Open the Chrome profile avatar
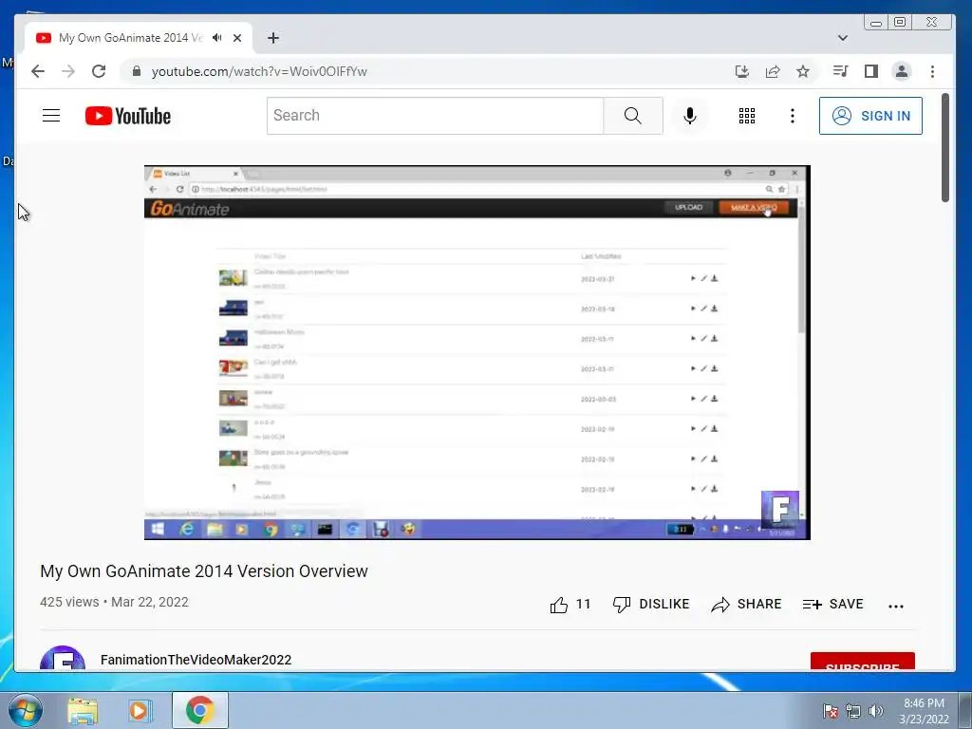This screenshot has height=729, width=972. pos(902,71)
